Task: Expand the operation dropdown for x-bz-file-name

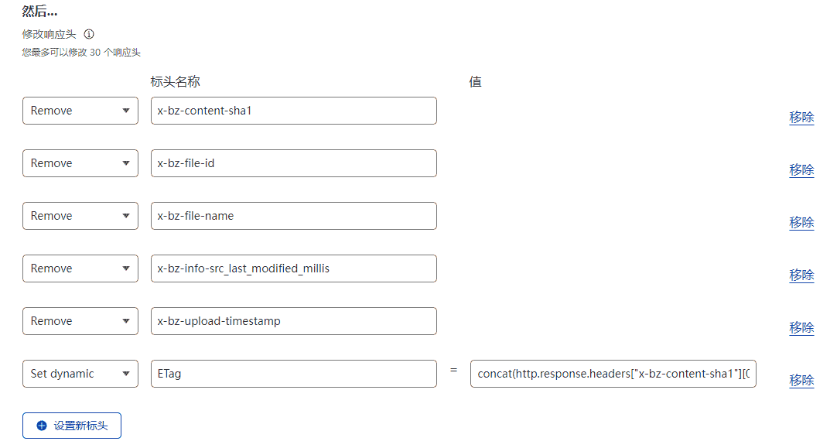Action: pyautogui.click(x=80, y=216)
